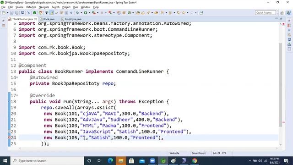Click the green Run play icon

coord(86,13)
